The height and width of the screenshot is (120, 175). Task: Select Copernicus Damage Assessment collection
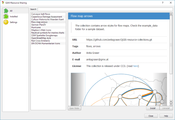click(x=48, y=17)
